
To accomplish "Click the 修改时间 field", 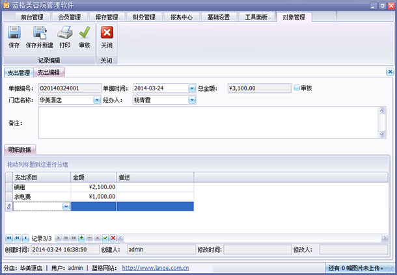I will [258, 250].
